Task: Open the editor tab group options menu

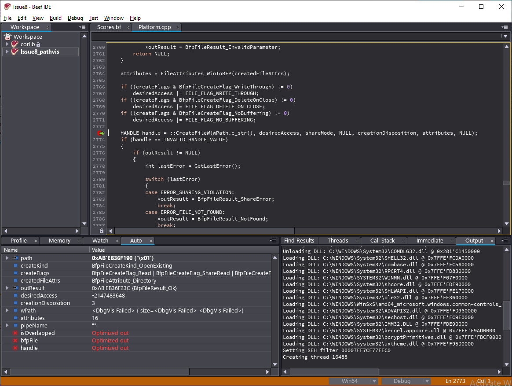Action: pyautogui.click(x=505, y=27)
